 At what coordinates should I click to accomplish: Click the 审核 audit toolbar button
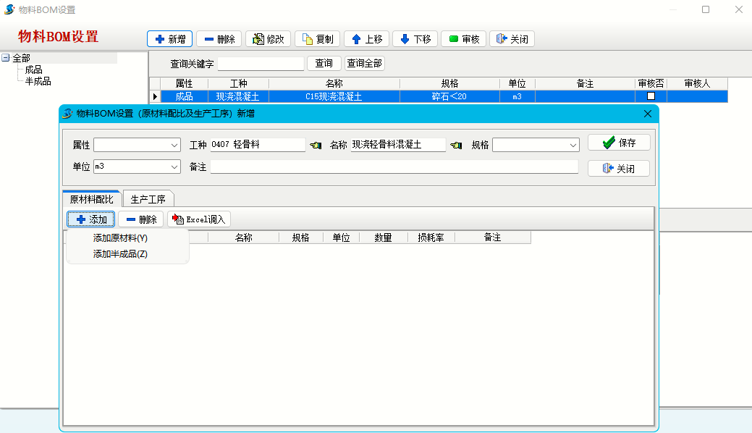464,39
